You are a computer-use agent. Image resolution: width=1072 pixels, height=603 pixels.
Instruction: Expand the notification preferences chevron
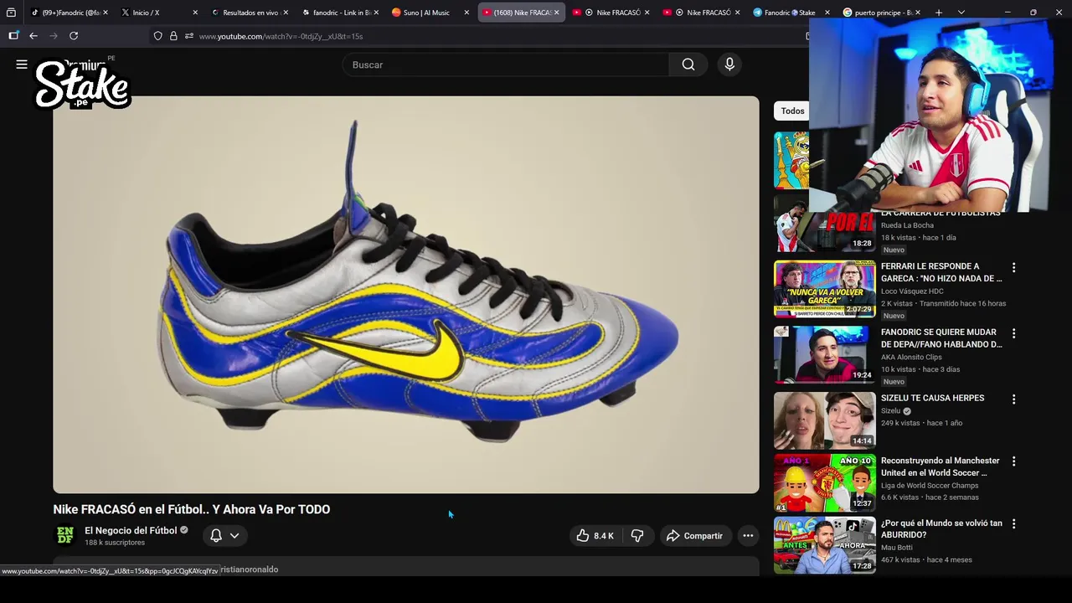(234, 536)
